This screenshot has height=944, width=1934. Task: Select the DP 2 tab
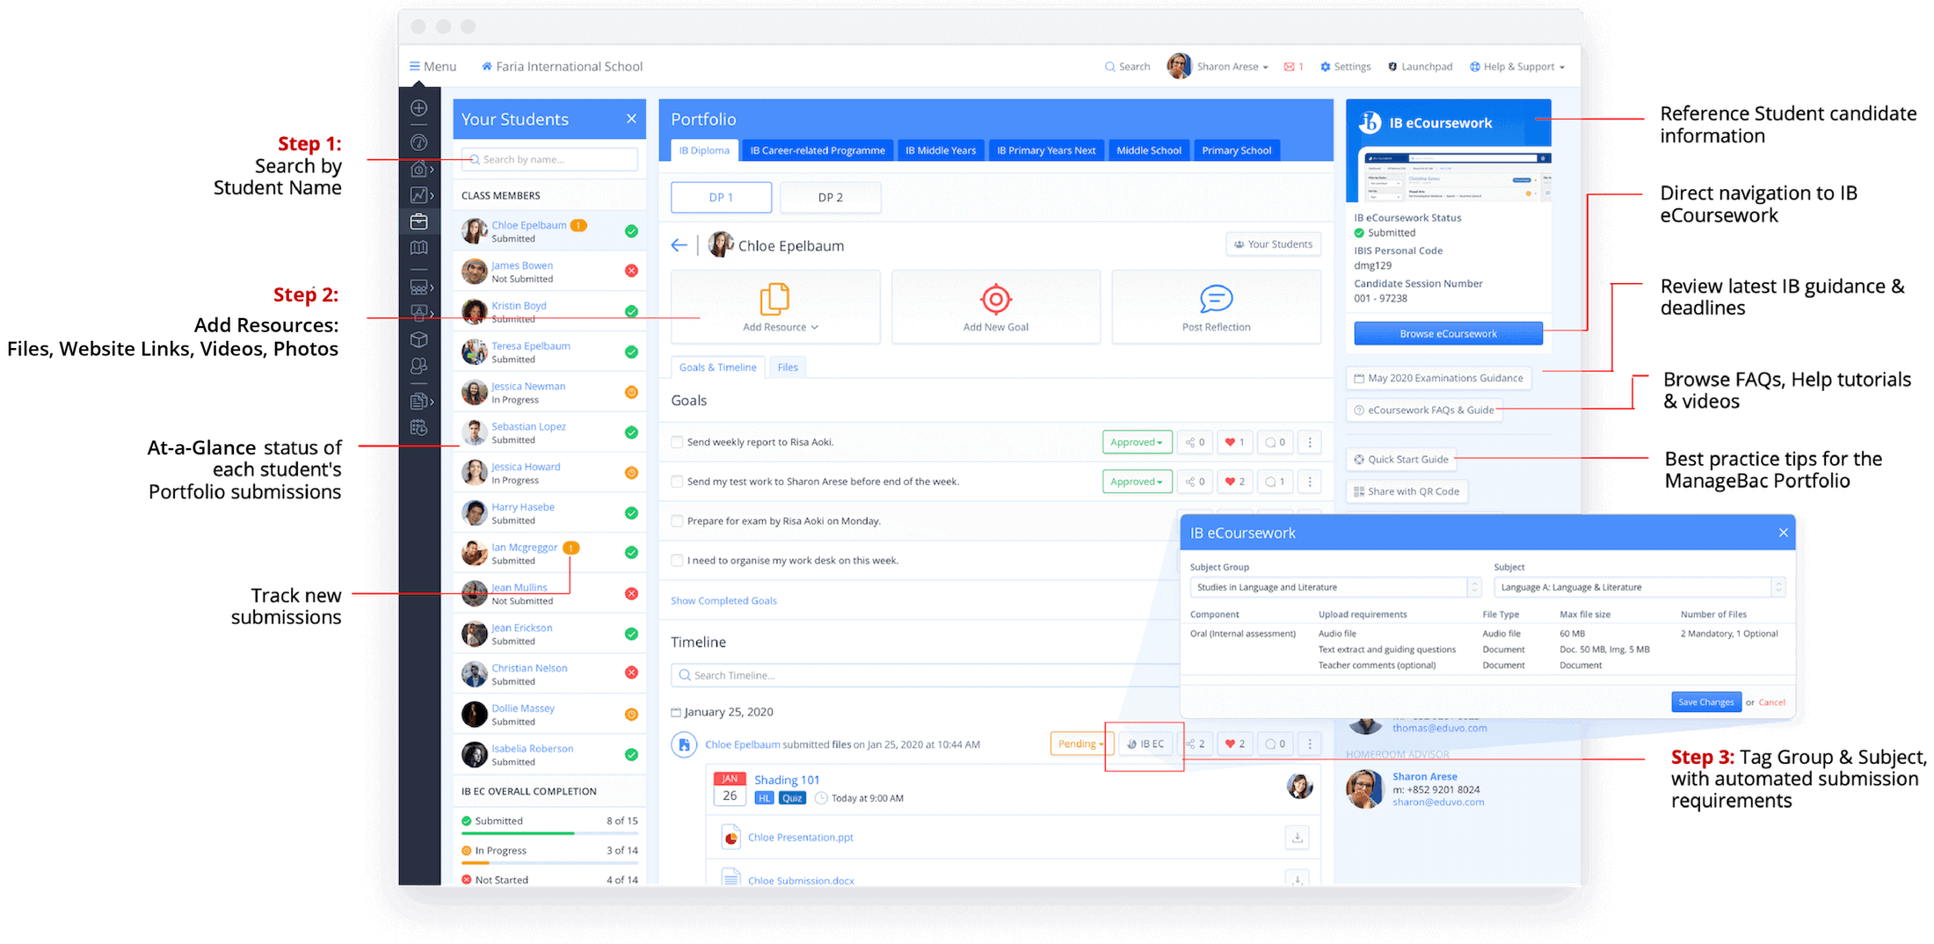point(830,198)
